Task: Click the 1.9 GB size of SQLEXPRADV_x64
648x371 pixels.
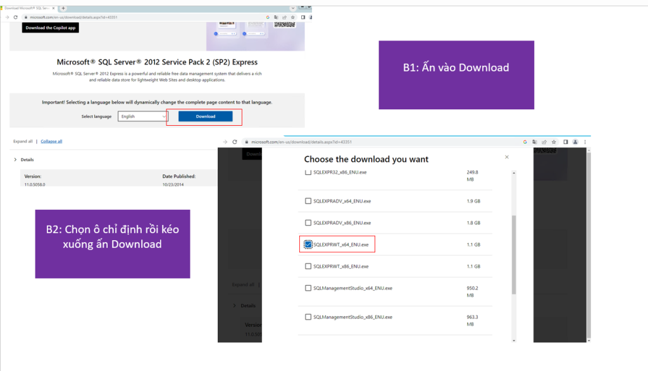Action: point(473,201)
